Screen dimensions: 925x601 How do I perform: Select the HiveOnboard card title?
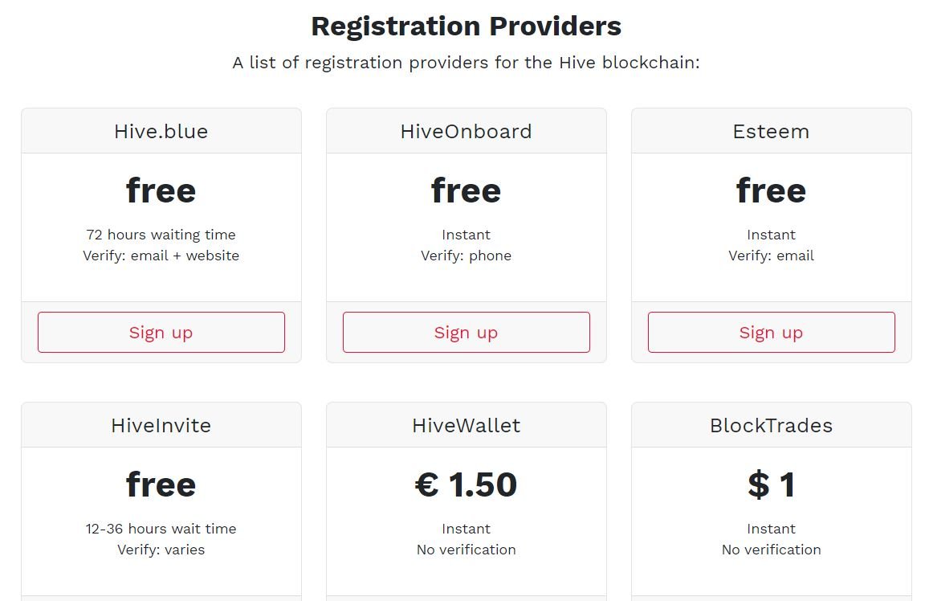pyautogui.click(x=466, y=131)
